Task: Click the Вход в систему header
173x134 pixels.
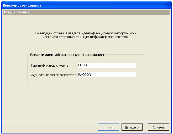Action: click(86, 12)
